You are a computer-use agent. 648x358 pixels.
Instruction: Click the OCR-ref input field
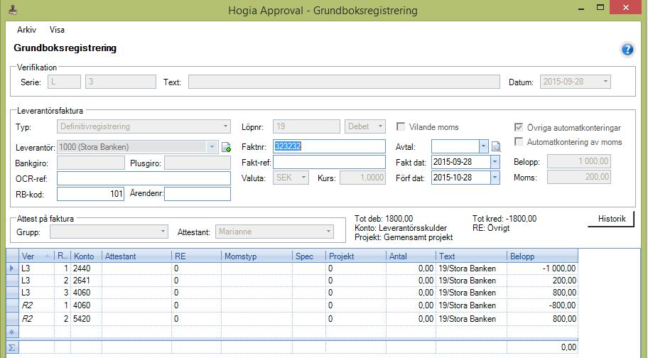coord(144,178)
